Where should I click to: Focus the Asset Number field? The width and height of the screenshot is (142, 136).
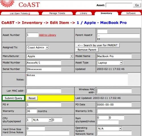click(x=32, y=35)
